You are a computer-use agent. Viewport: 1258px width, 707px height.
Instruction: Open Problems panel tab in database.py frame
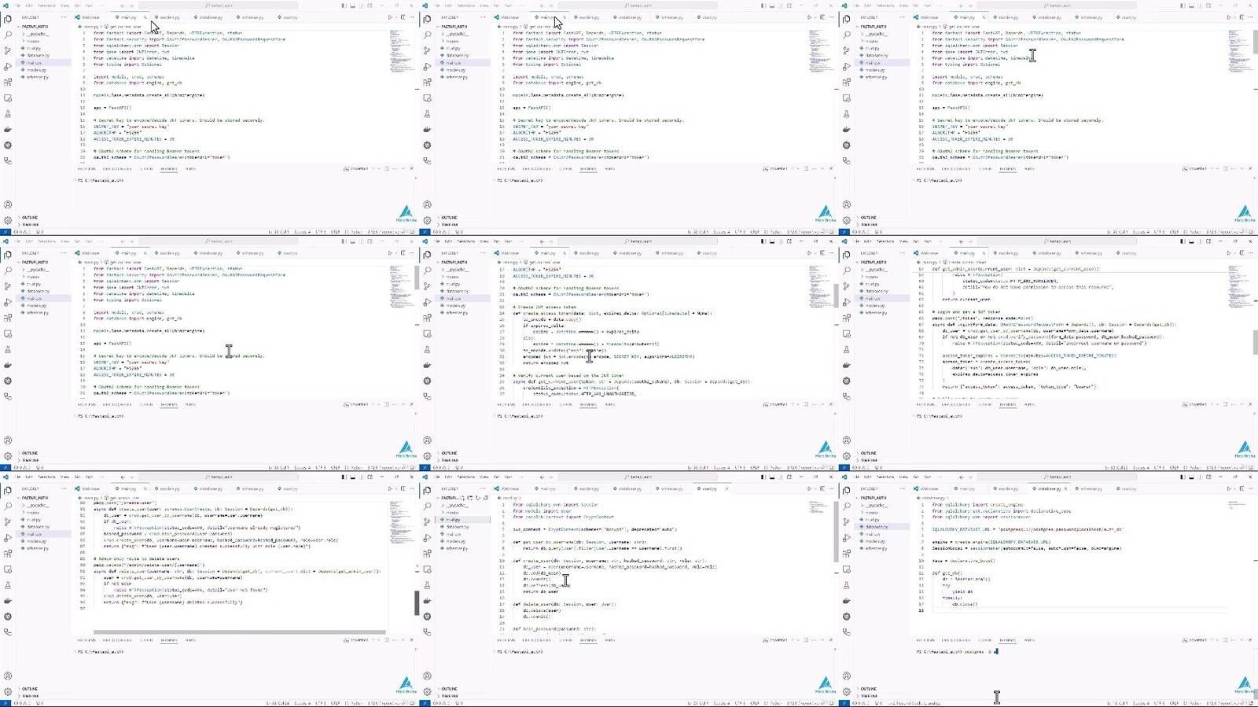pos(925,640)
